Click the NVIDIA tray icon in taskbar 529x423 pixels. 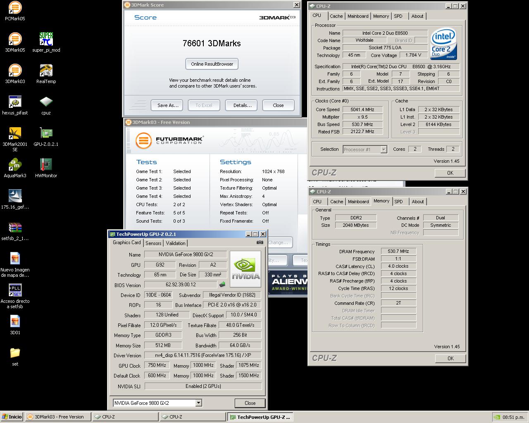(x=497, y=417)
